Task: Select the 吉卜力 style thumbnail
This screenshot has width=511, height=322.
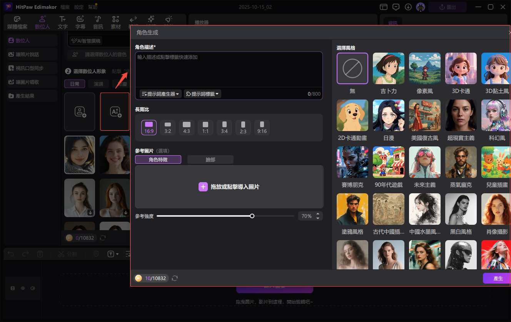Action: pyautogui.click(x=389, y=68)
